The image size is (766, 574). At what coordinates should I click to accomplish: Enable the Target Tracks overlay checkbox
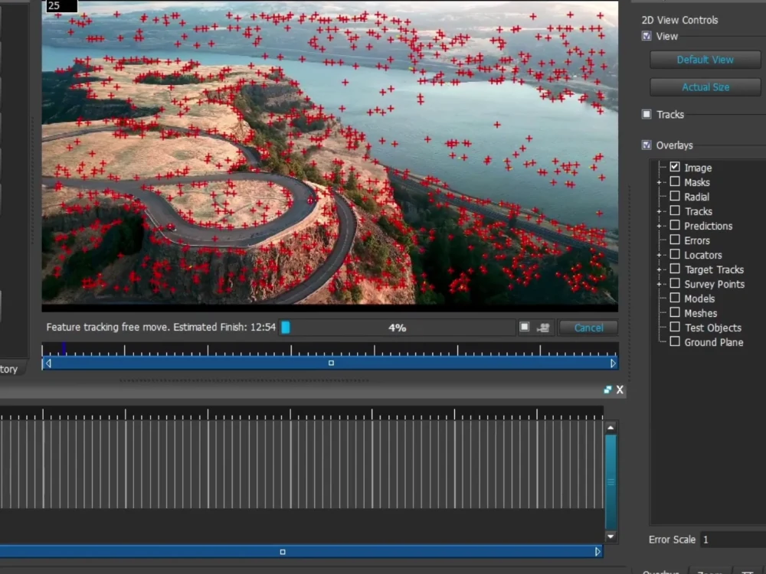(675, 269)
